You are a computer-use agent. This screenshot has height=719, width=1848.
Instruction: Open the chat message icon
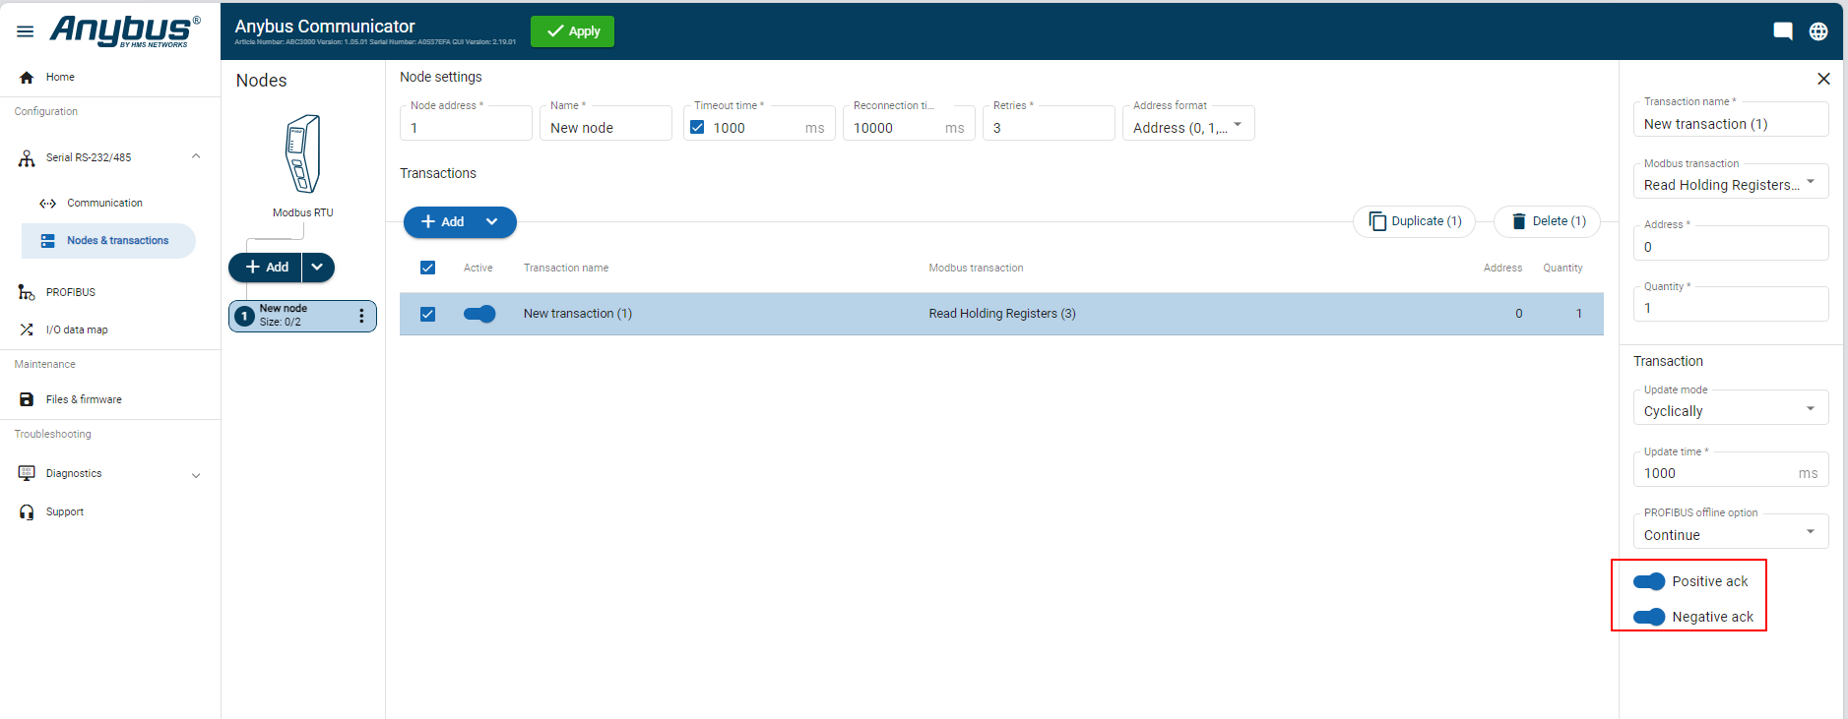point(1782,31)
